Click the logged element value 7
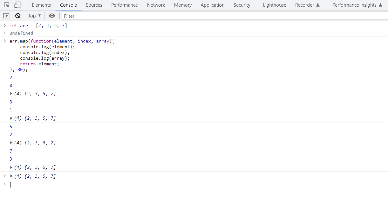Screen dimensions: 388x198 pos(11,151)
